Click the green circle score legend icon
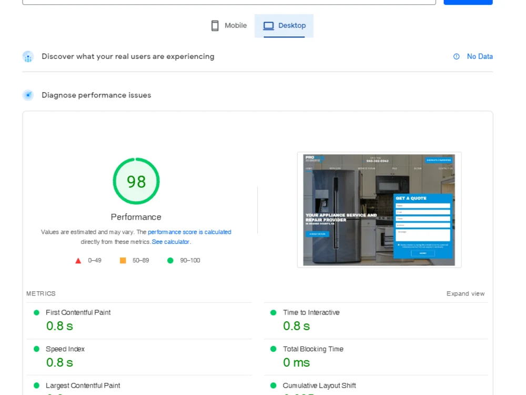The width and height of the screenshot is (526, 395). [169, 260]
